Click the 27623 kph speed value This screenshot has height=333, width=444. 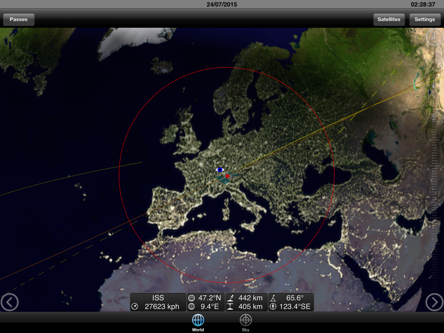pos(162,306)
